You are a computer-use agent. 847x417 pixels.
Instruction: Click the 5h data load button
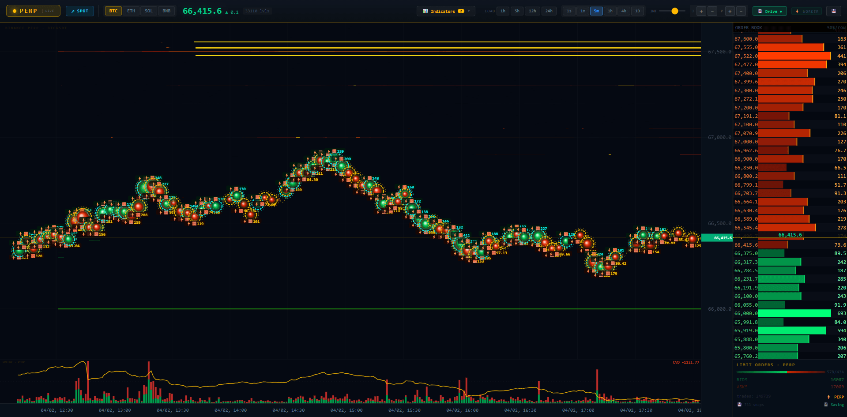tap(517, 11)
